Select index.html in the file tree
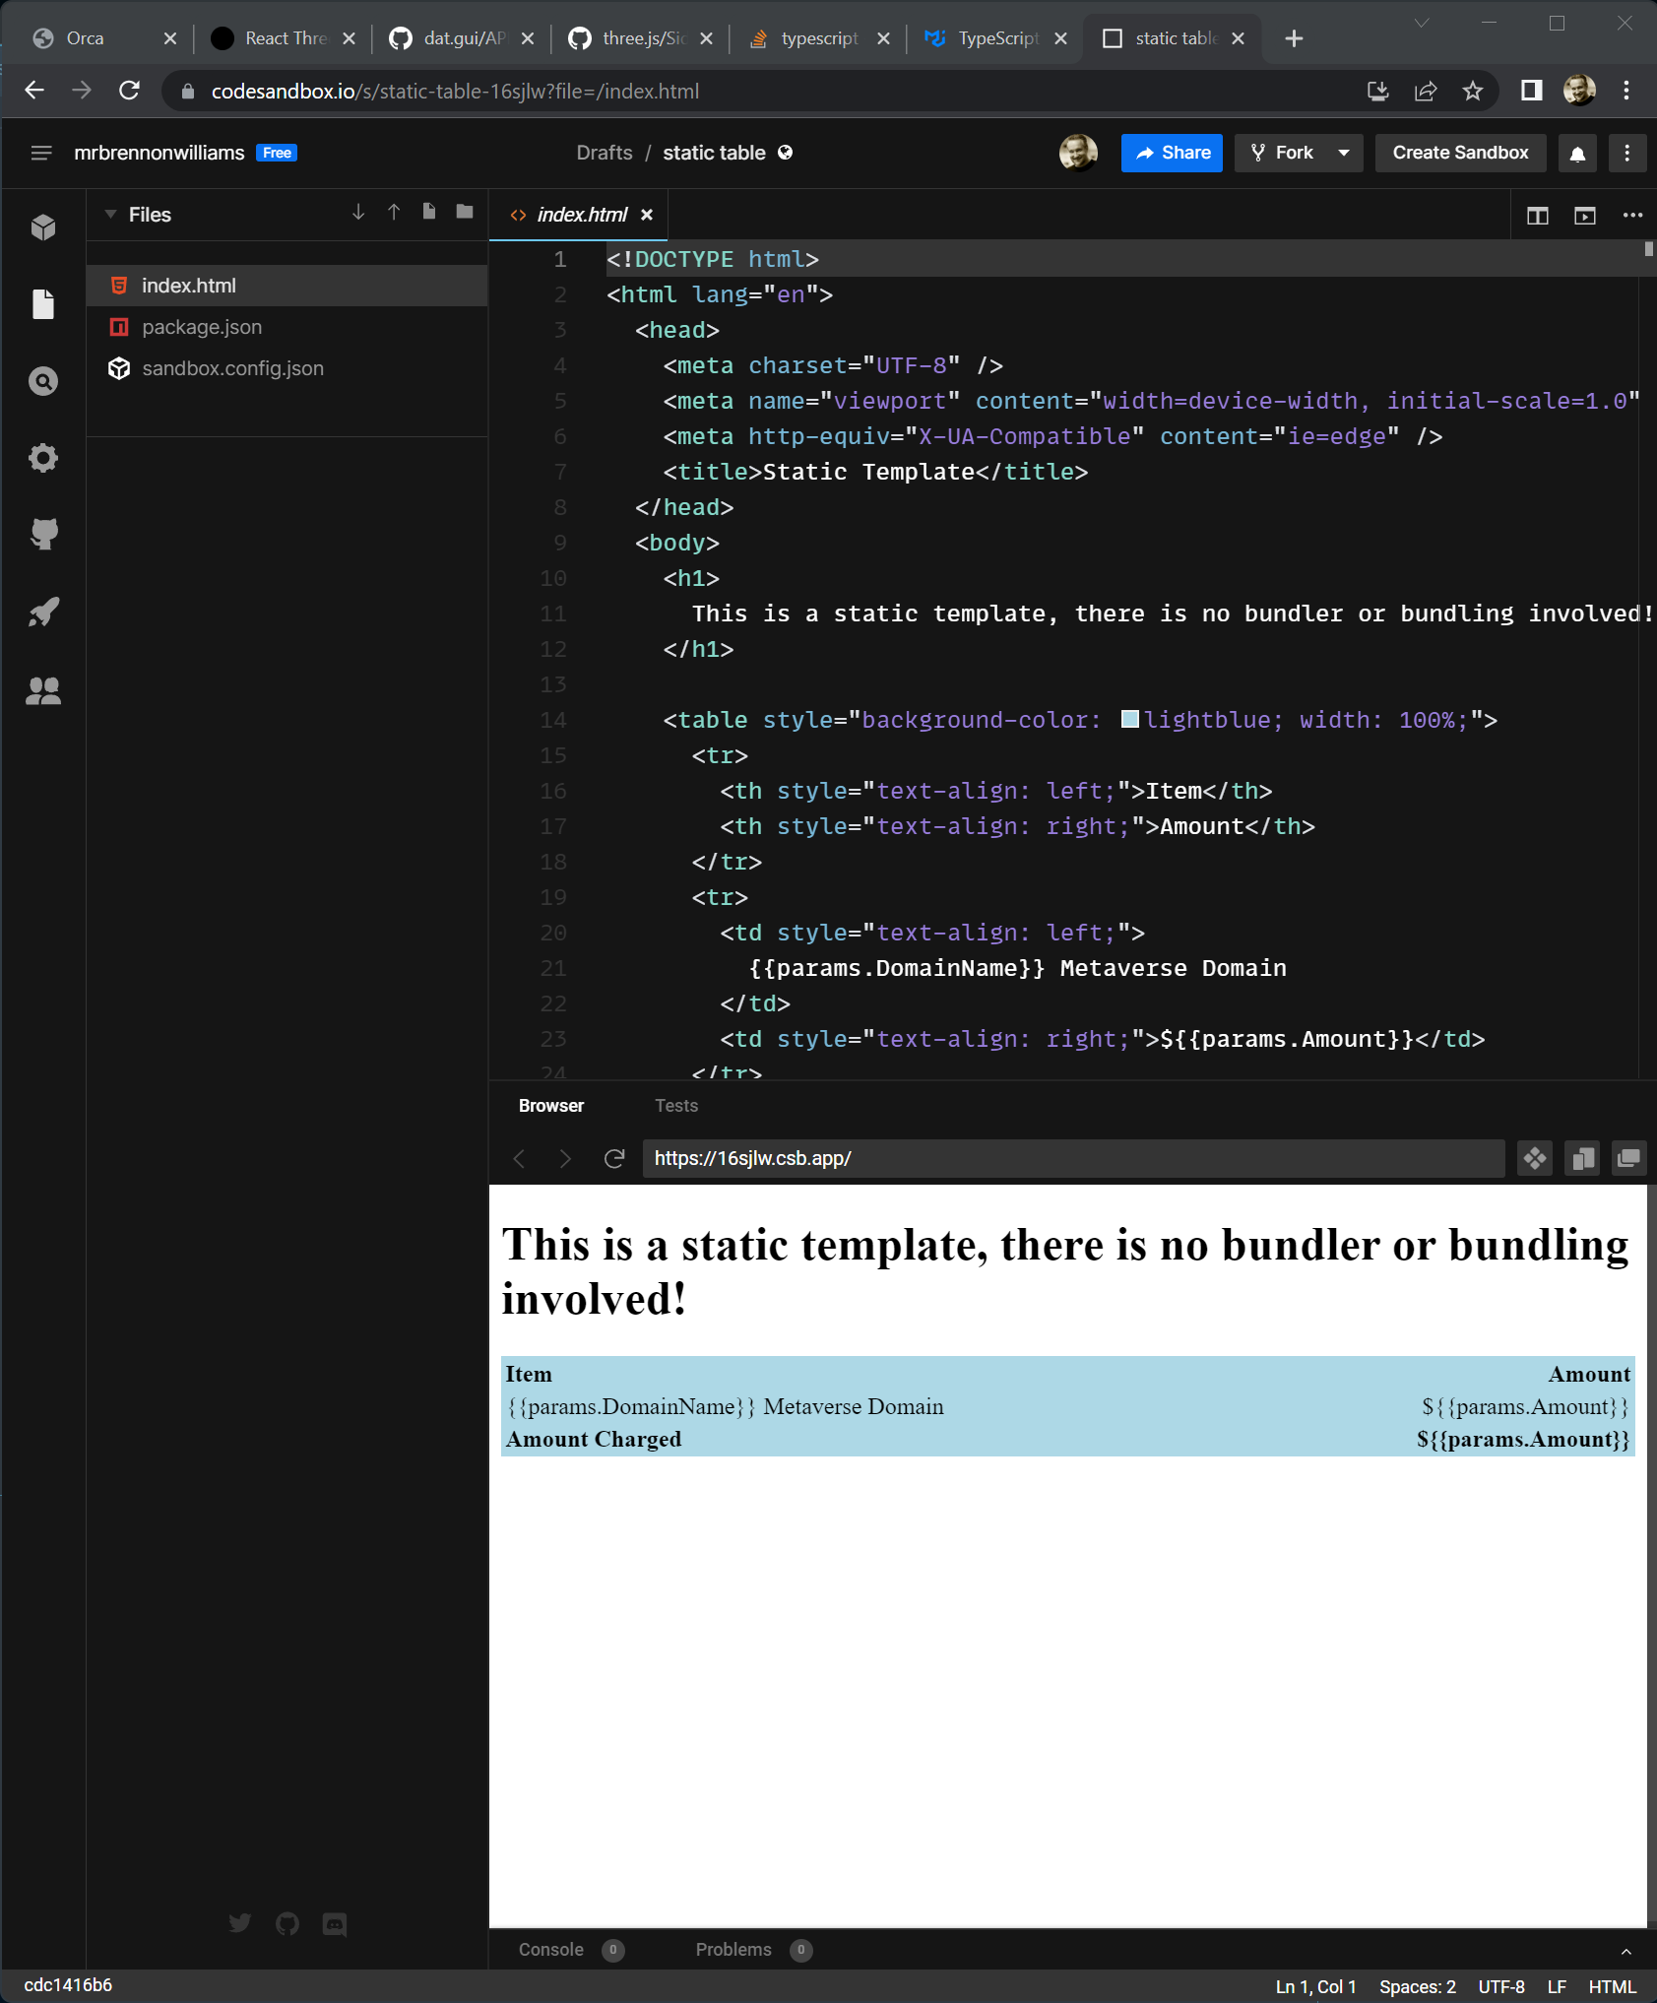The width and height of the screenshot is (1657, 2003). (x=287, y=286)
